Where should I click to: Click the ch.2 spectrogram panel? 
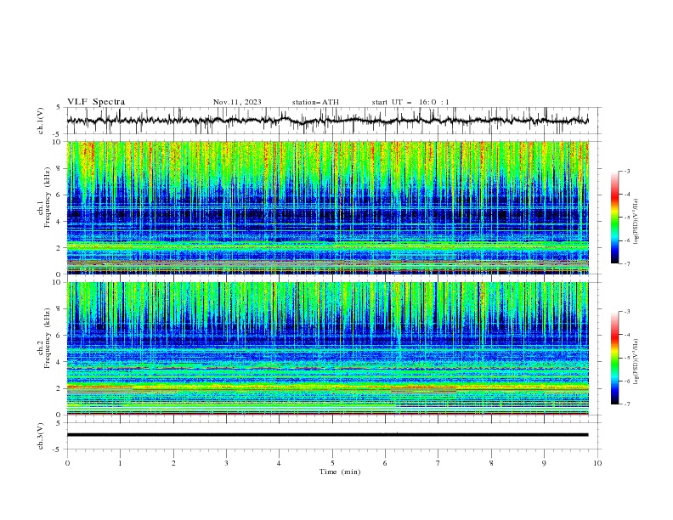pyautogui.click(x=327, y=348)
